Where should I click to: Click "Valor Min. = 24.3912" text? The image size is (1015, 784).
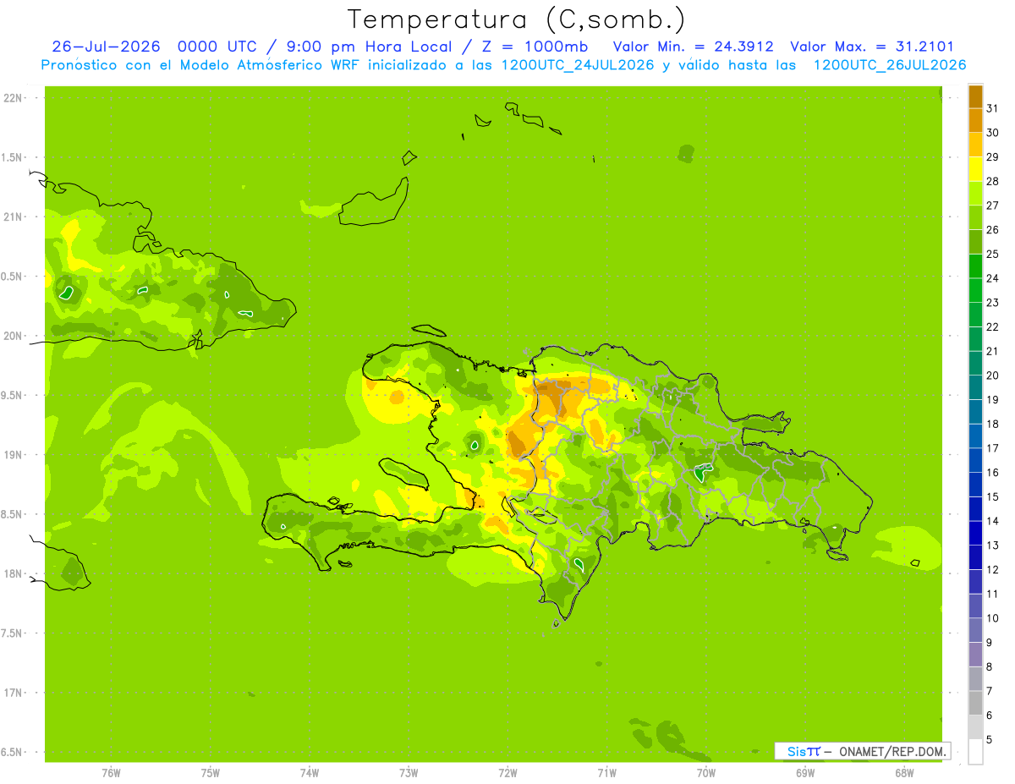pyautogui.click(x=693, y=47)
